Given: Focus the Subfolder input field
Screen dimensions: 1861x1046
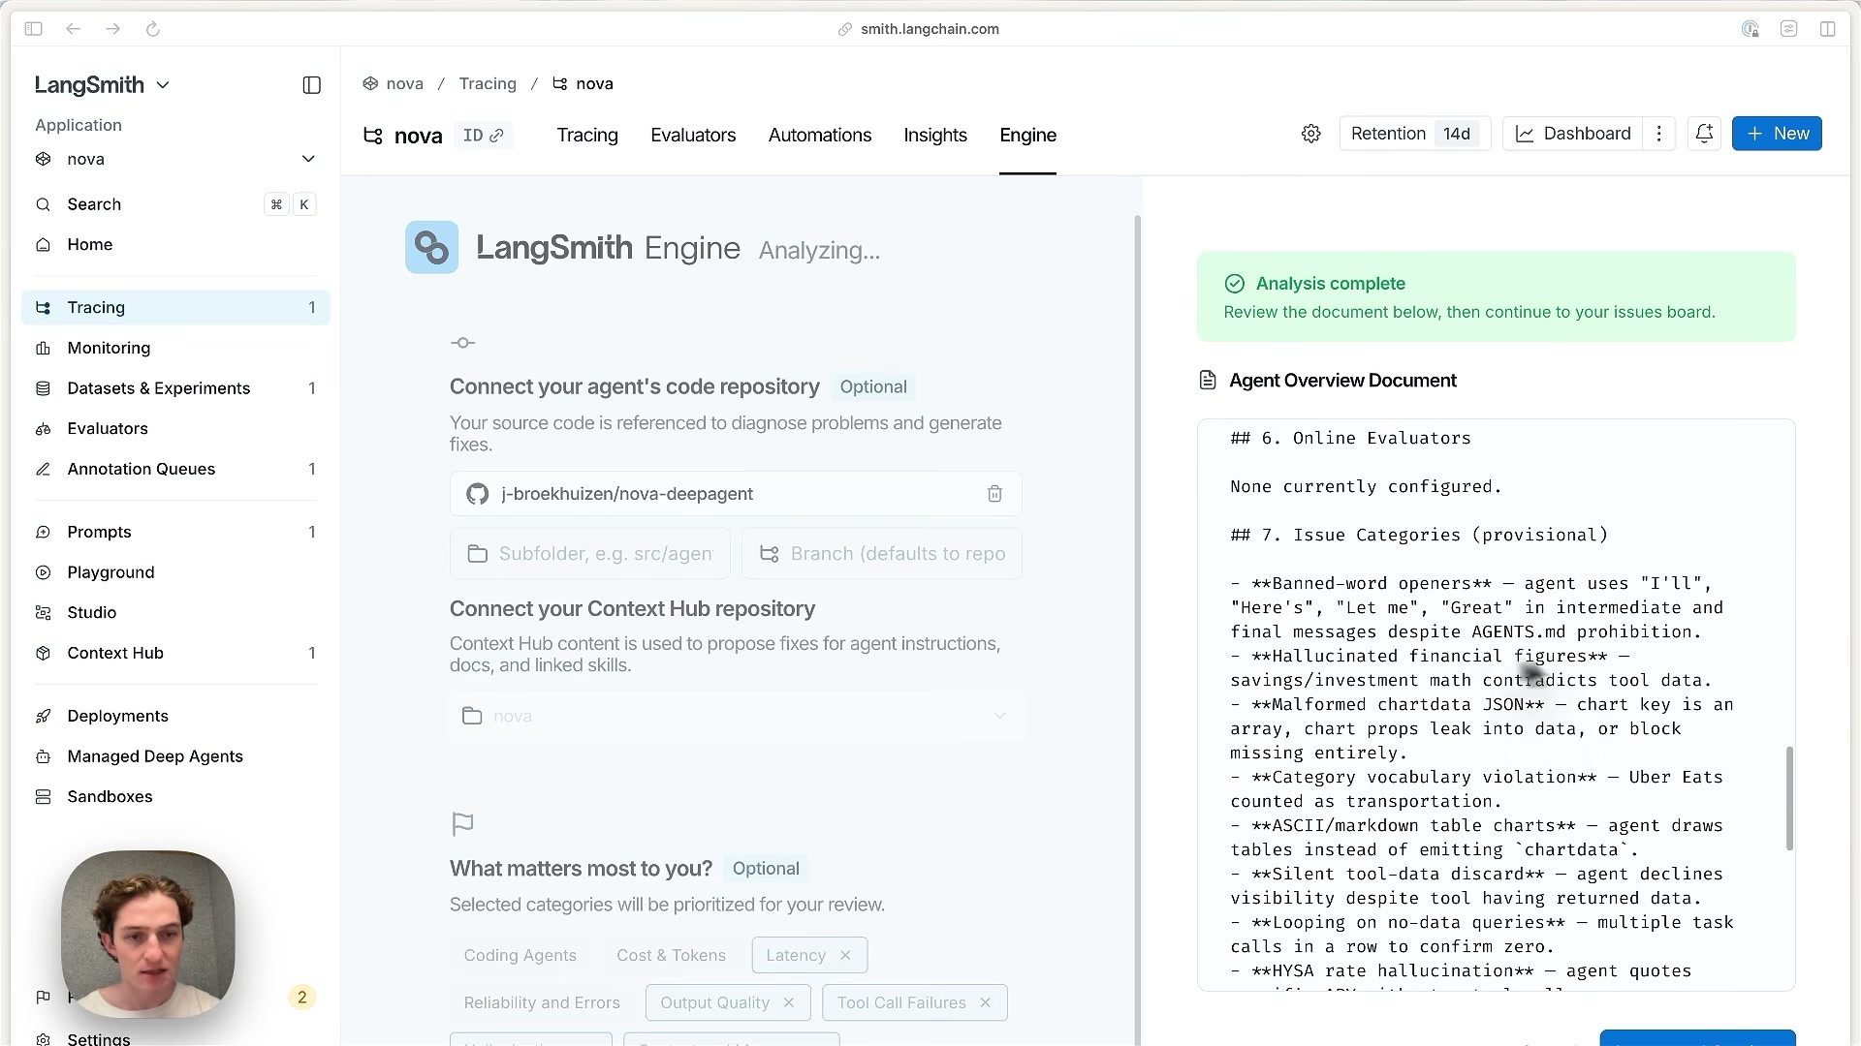Looking at the screenshot, I should point(589,554).
